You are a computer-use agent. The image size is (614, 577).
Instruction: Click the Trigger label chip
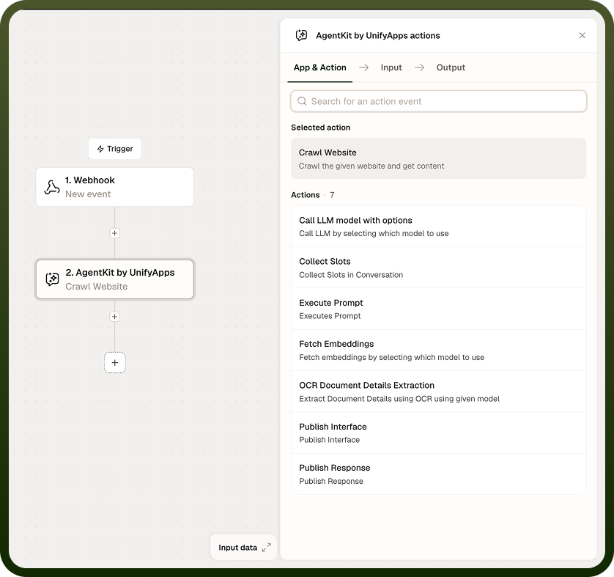pyautogui.click(x=115, y=149)
